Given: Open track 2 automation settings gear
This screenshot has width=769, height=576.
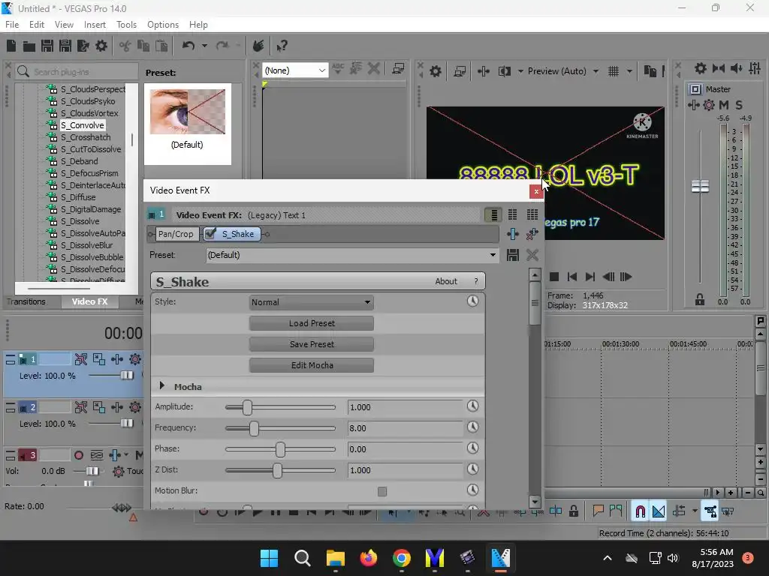Looking at the screenshot, I should pos(135,407).
